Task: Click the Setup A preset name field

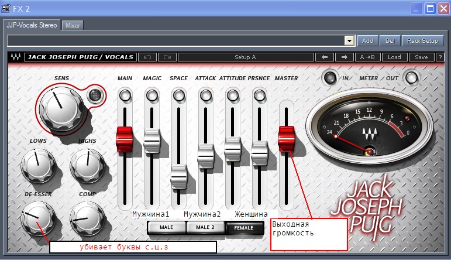Action: pos(246,57)
